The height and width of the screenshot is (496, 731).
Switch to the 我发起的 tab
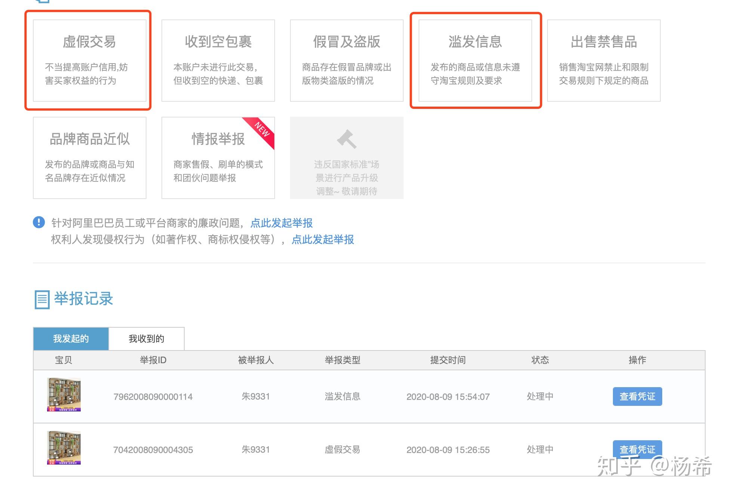71,339
